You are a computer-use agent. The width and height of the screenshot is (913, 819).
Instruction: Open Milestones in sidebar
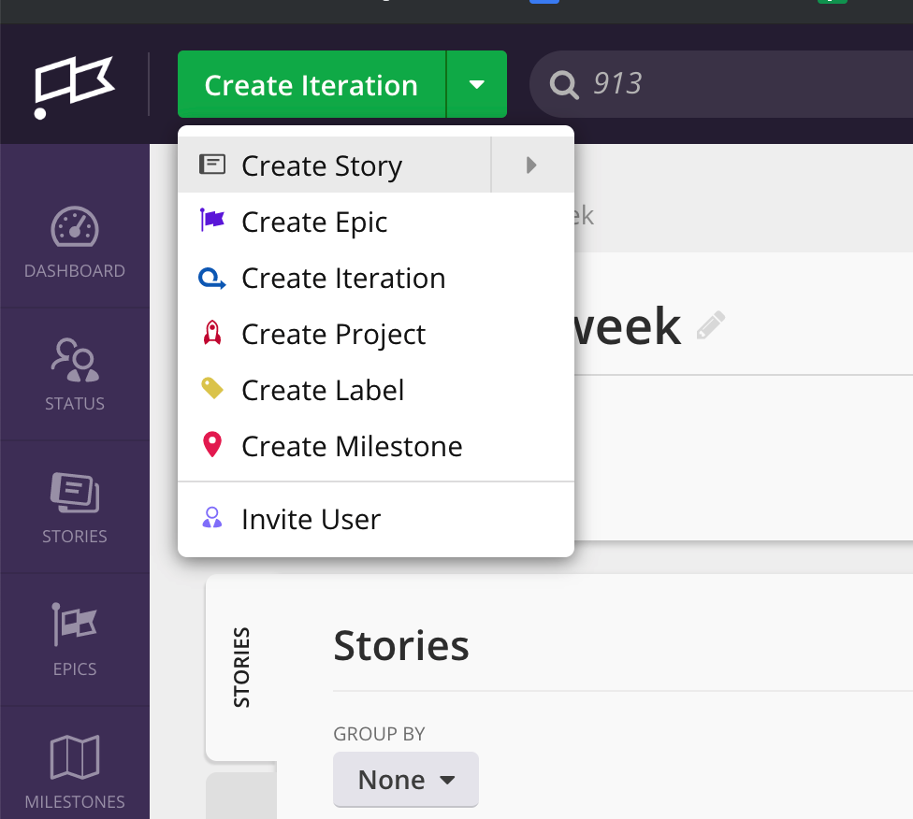(x=75, y=771)
